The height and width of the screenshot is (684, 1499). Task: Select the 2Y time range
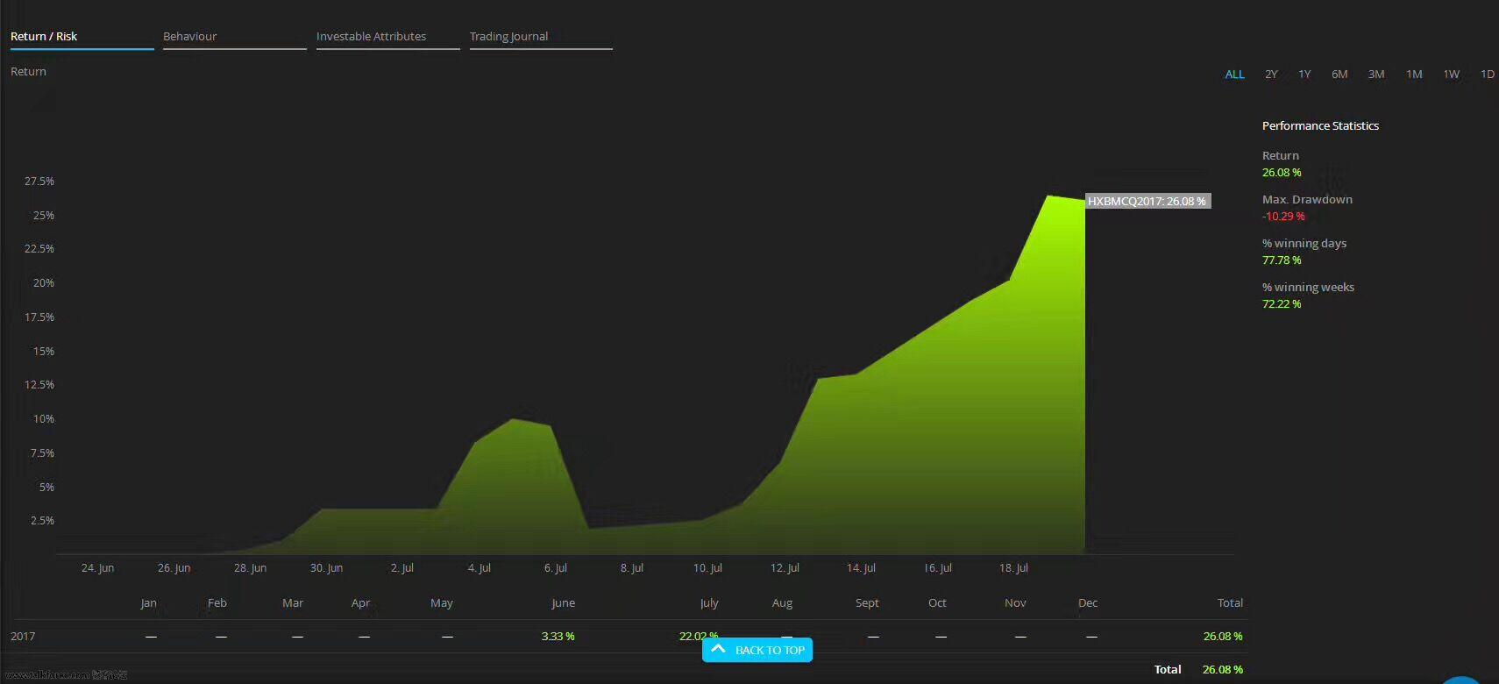(x=1271, y=75)
